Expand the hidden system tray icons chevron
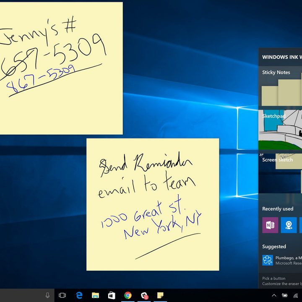Image resolution: width=302 pixels, height=302 pixels. pos(274,295)
